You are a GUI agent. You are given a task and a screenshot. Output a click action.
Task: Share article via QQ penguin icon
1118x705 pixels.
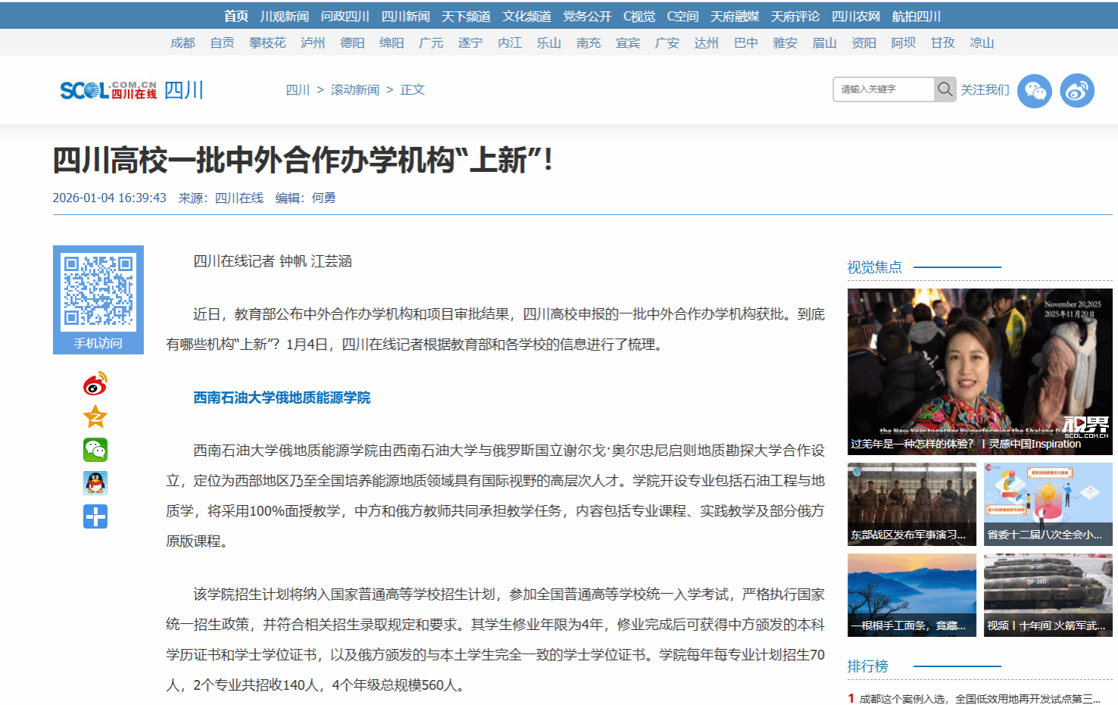pos(95,483)
